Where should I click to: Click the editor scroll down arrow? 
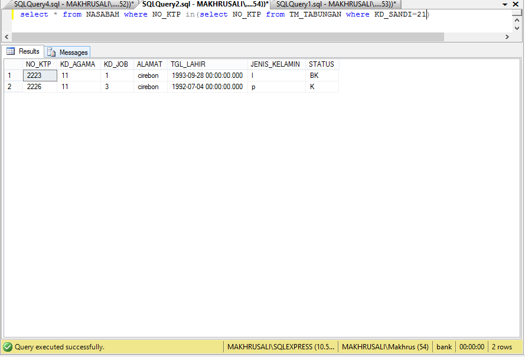[x=517, y=28]
